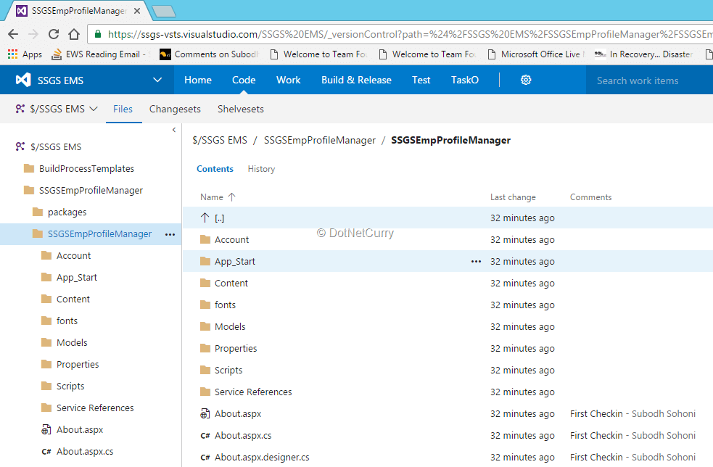The width and height of the screenshot is (713, 467).
Task: Open the $/SSGS EMS repository dropdown
Action: point(57,109)
